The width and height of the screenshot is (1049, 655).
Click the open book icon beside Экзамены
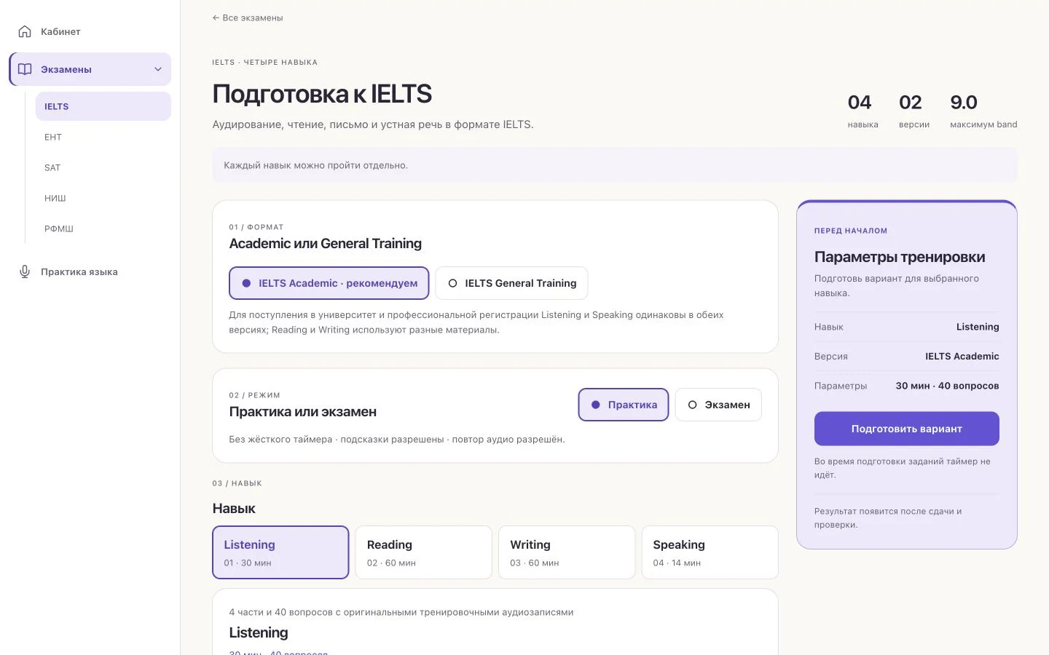coord(25,69)
